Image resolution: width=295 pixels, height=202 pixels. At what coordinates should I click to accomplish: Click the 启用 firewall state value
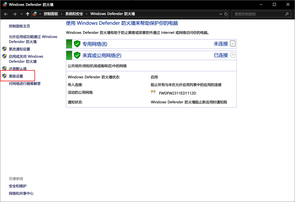pos(154,77)
